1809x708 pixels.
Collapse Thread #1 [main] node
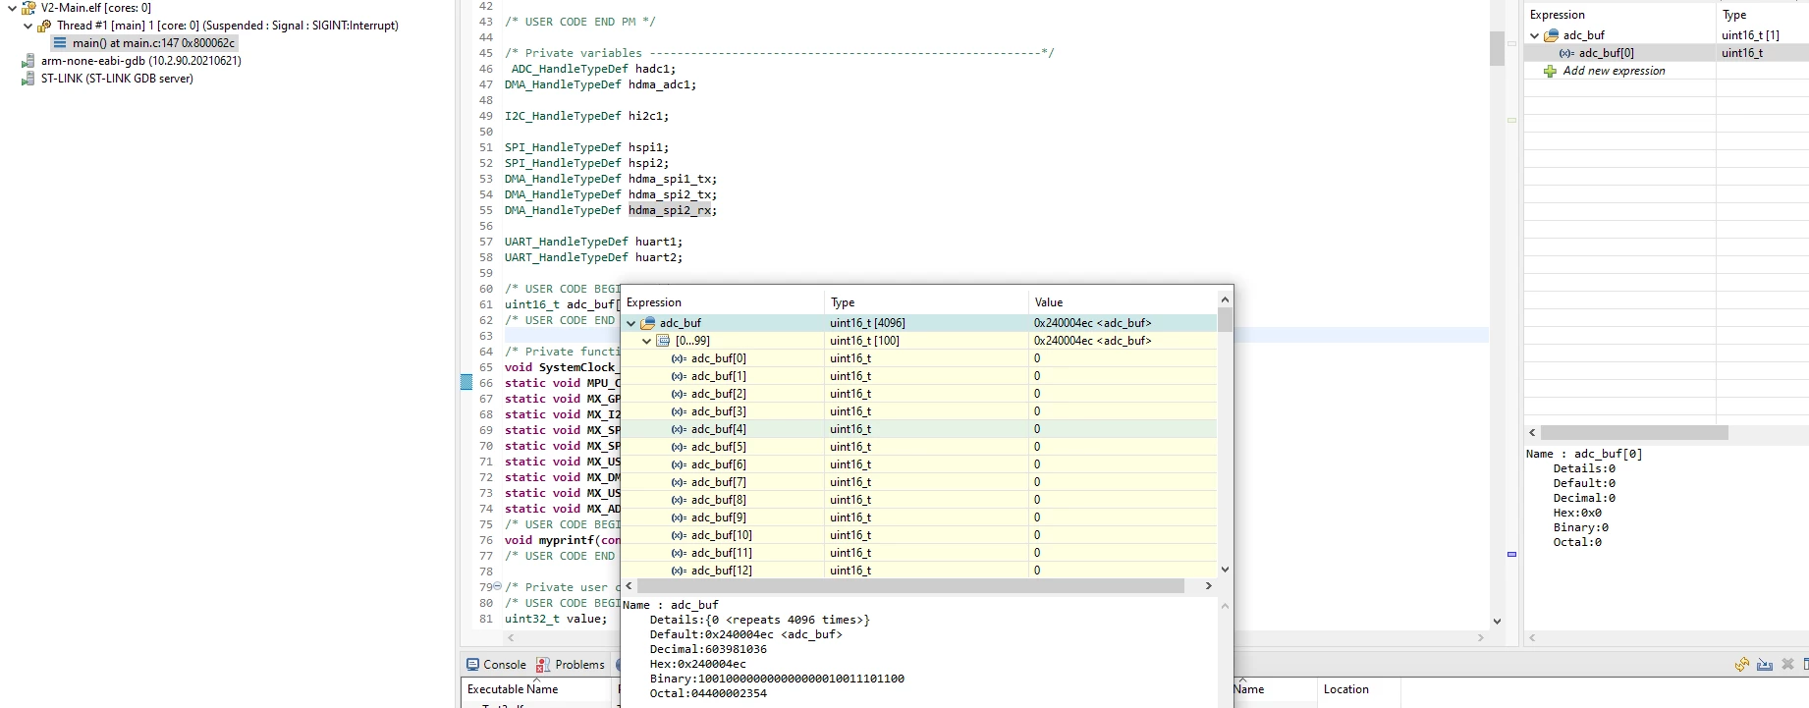pos(27,26)
